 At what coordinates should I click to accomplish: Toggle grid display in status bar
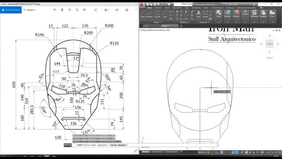(x=208, y=152)
